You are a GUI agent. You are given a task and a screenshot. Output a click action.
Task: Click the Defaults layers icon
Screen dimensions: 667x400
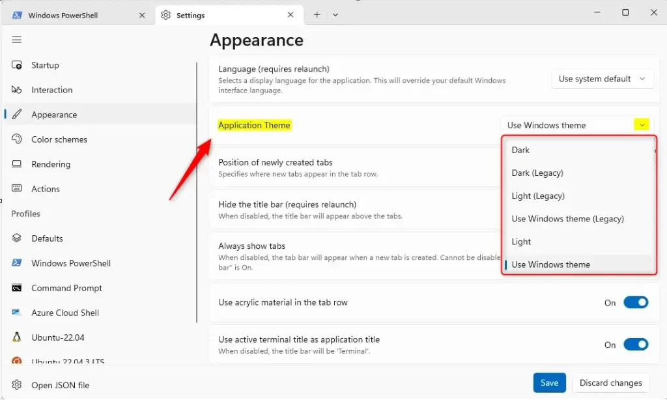tap(16, 238)
